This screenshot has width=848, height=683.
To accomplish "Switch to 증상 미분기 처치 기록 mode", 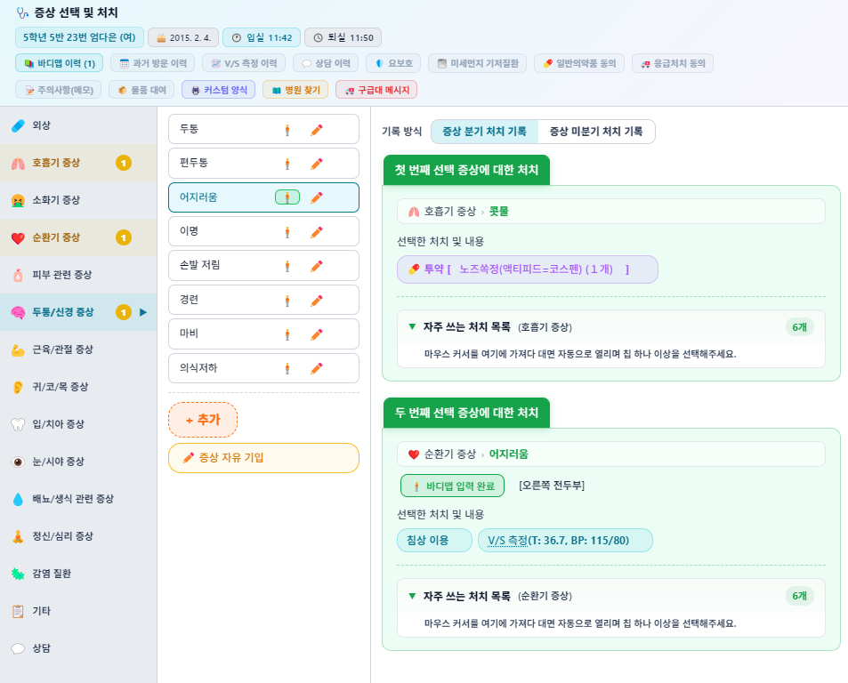I will pos(596,132).
